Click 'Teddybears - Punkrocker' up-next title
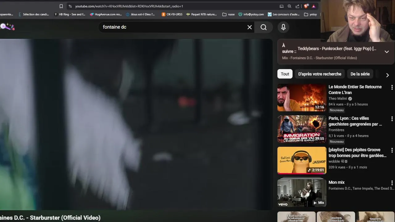The height and width of the screenshot is (222, 395). click(x=337, y=49)
